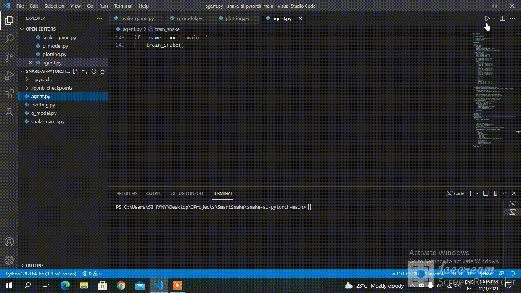The image size is (521, 293).
Task: Open the Explorer more actions ellipsis
Action: (x=100, y=18)
